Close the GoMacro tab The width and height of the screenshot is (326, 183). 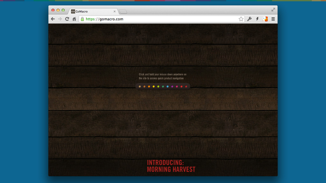pos(115,11)
